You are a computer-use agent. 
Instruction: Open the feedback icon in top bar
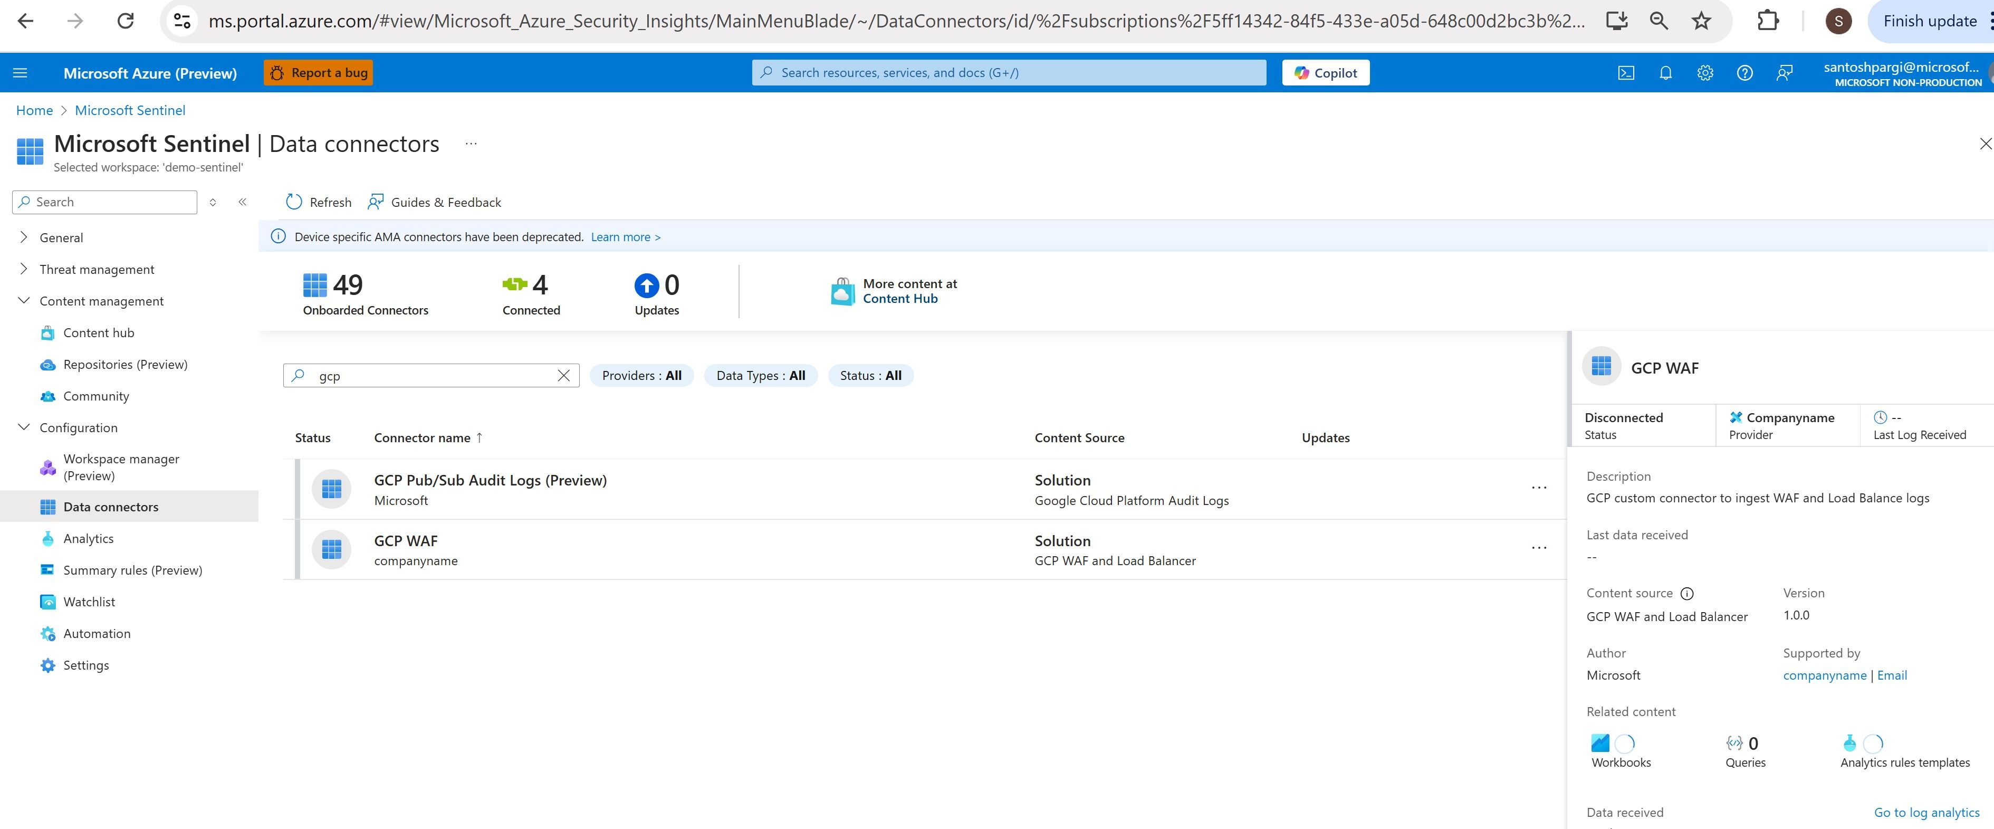click(1785, 72)
